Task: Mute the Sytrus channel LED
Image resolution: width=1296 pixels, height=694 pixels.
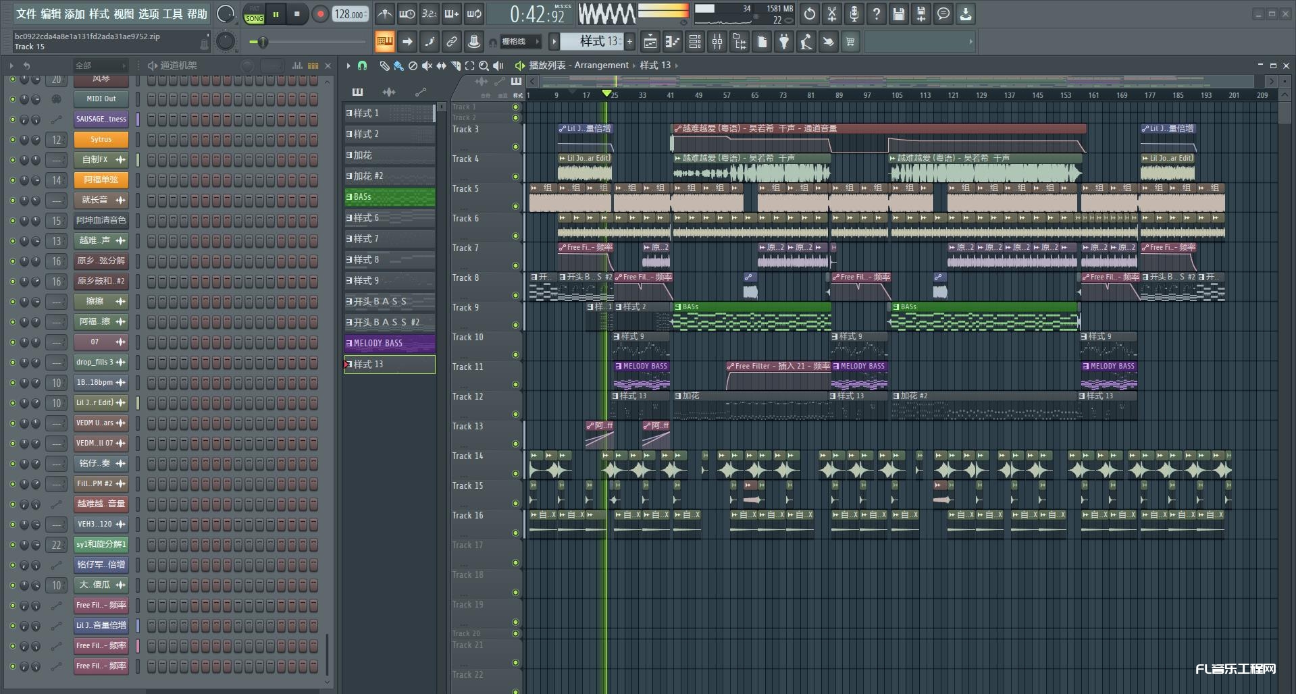Action: coord(12,140)
